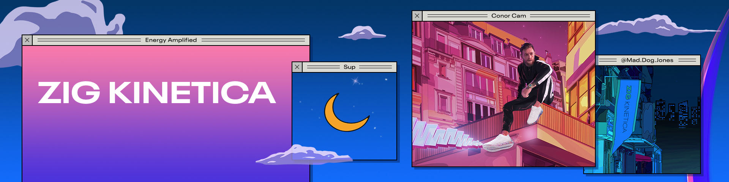
Task: Click the Energy Amplified title bar text
Action: [171, 40]
